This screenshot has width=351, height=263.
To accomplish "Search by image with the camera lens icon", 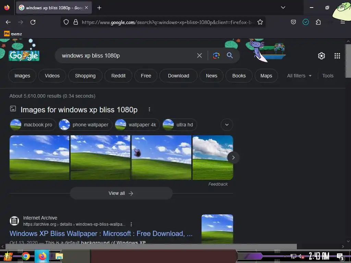I will click(x=216, y=55).
